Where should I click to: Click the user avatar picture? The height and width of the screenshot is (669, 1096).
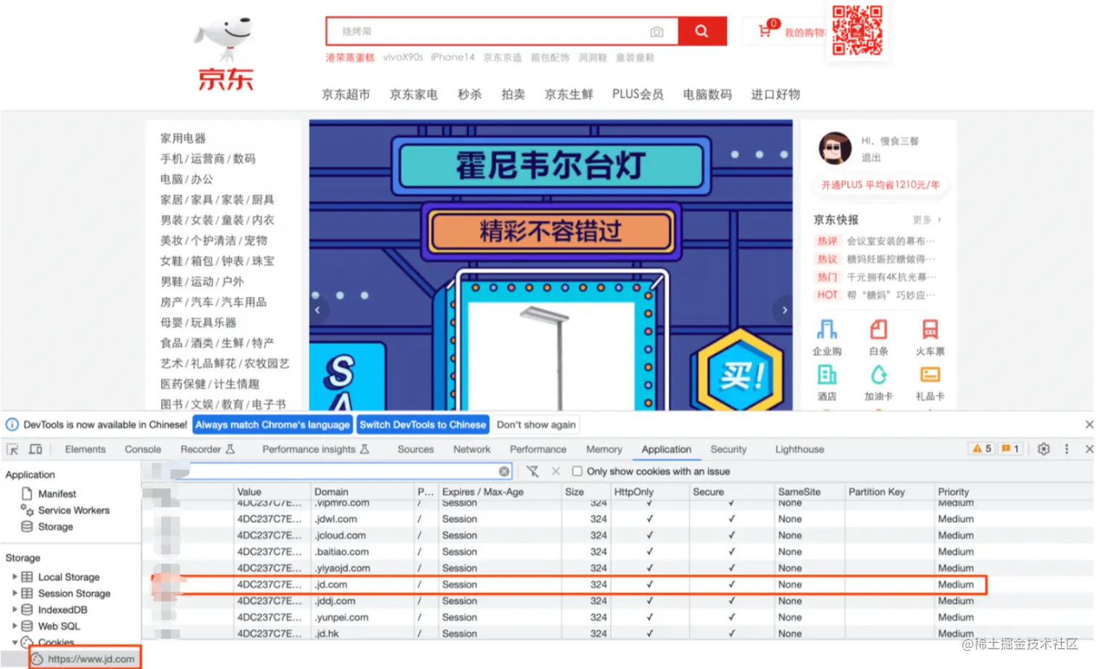tap(835, 148)
